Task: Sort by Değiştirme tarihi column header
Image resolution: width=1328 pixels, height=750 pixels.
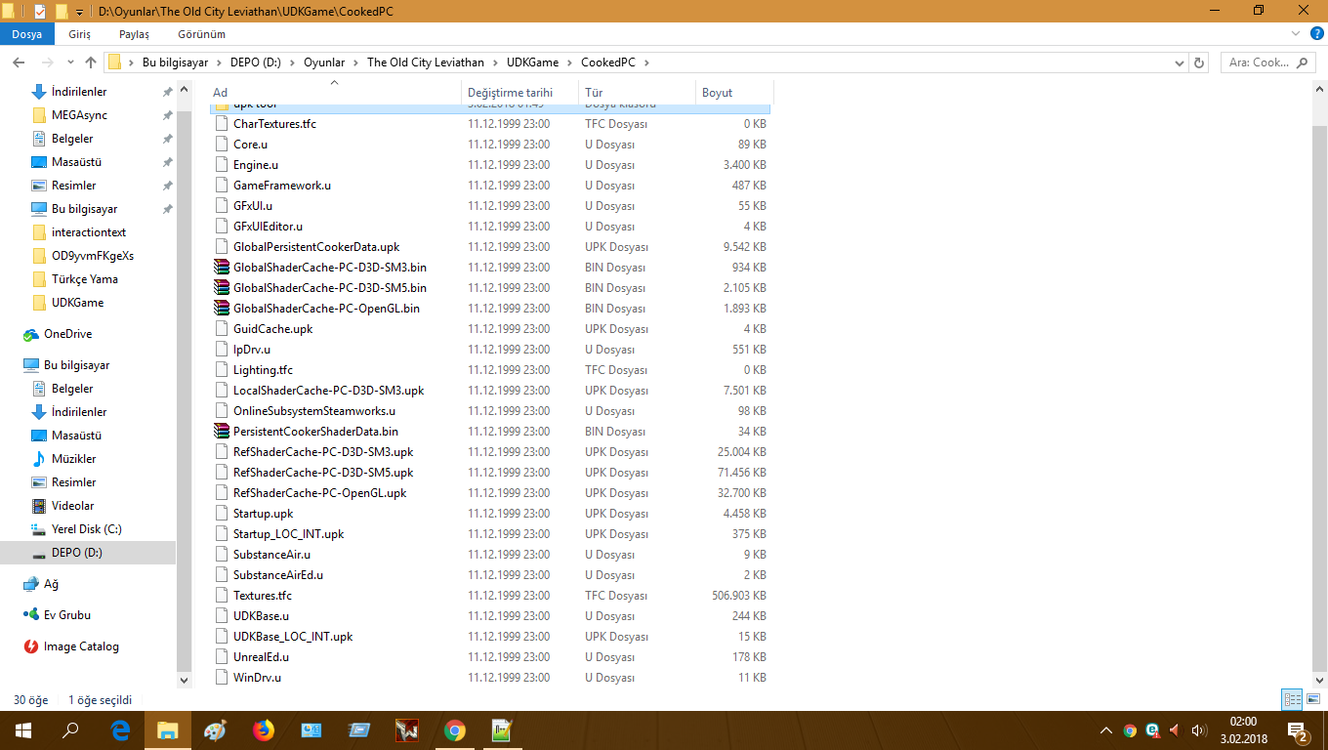Action: pyautogui.click(x=519, y=93)
